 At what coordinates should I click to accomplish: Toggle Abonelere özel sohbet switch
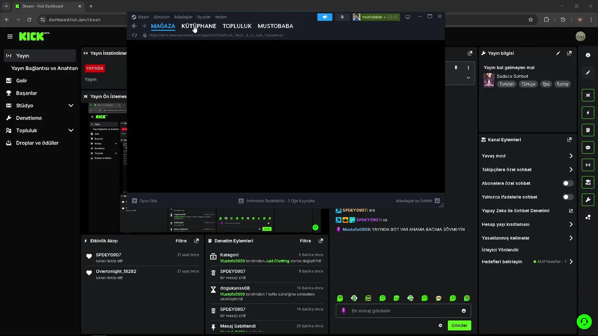pos(568,183)
